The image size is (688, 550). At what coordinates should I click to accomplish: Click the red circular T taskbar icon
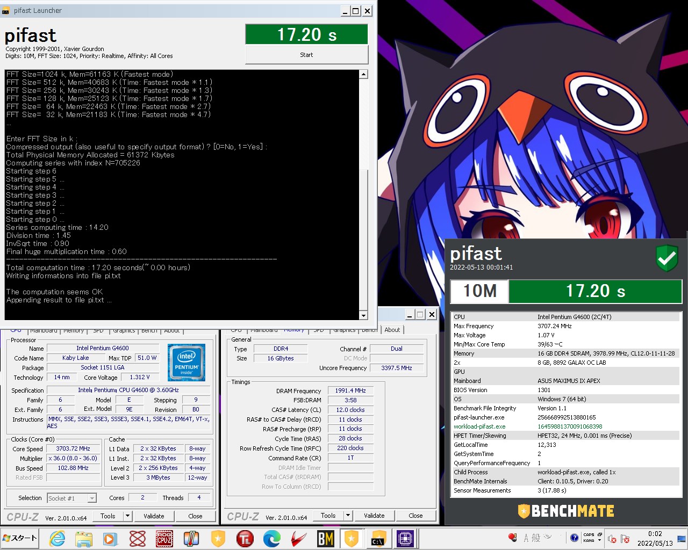click(x=245, y=538)
